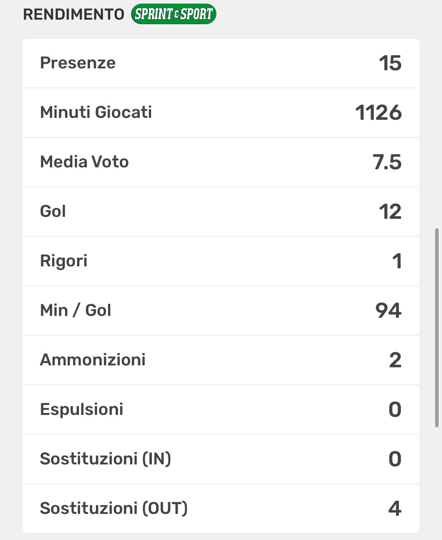Click the 1126 minutes played value
Viewport: 442px width, 540px height.
[378, 113]
